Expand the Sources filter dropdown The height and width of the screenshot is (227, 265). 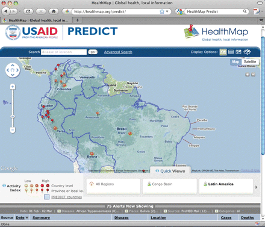pos(165,211)
